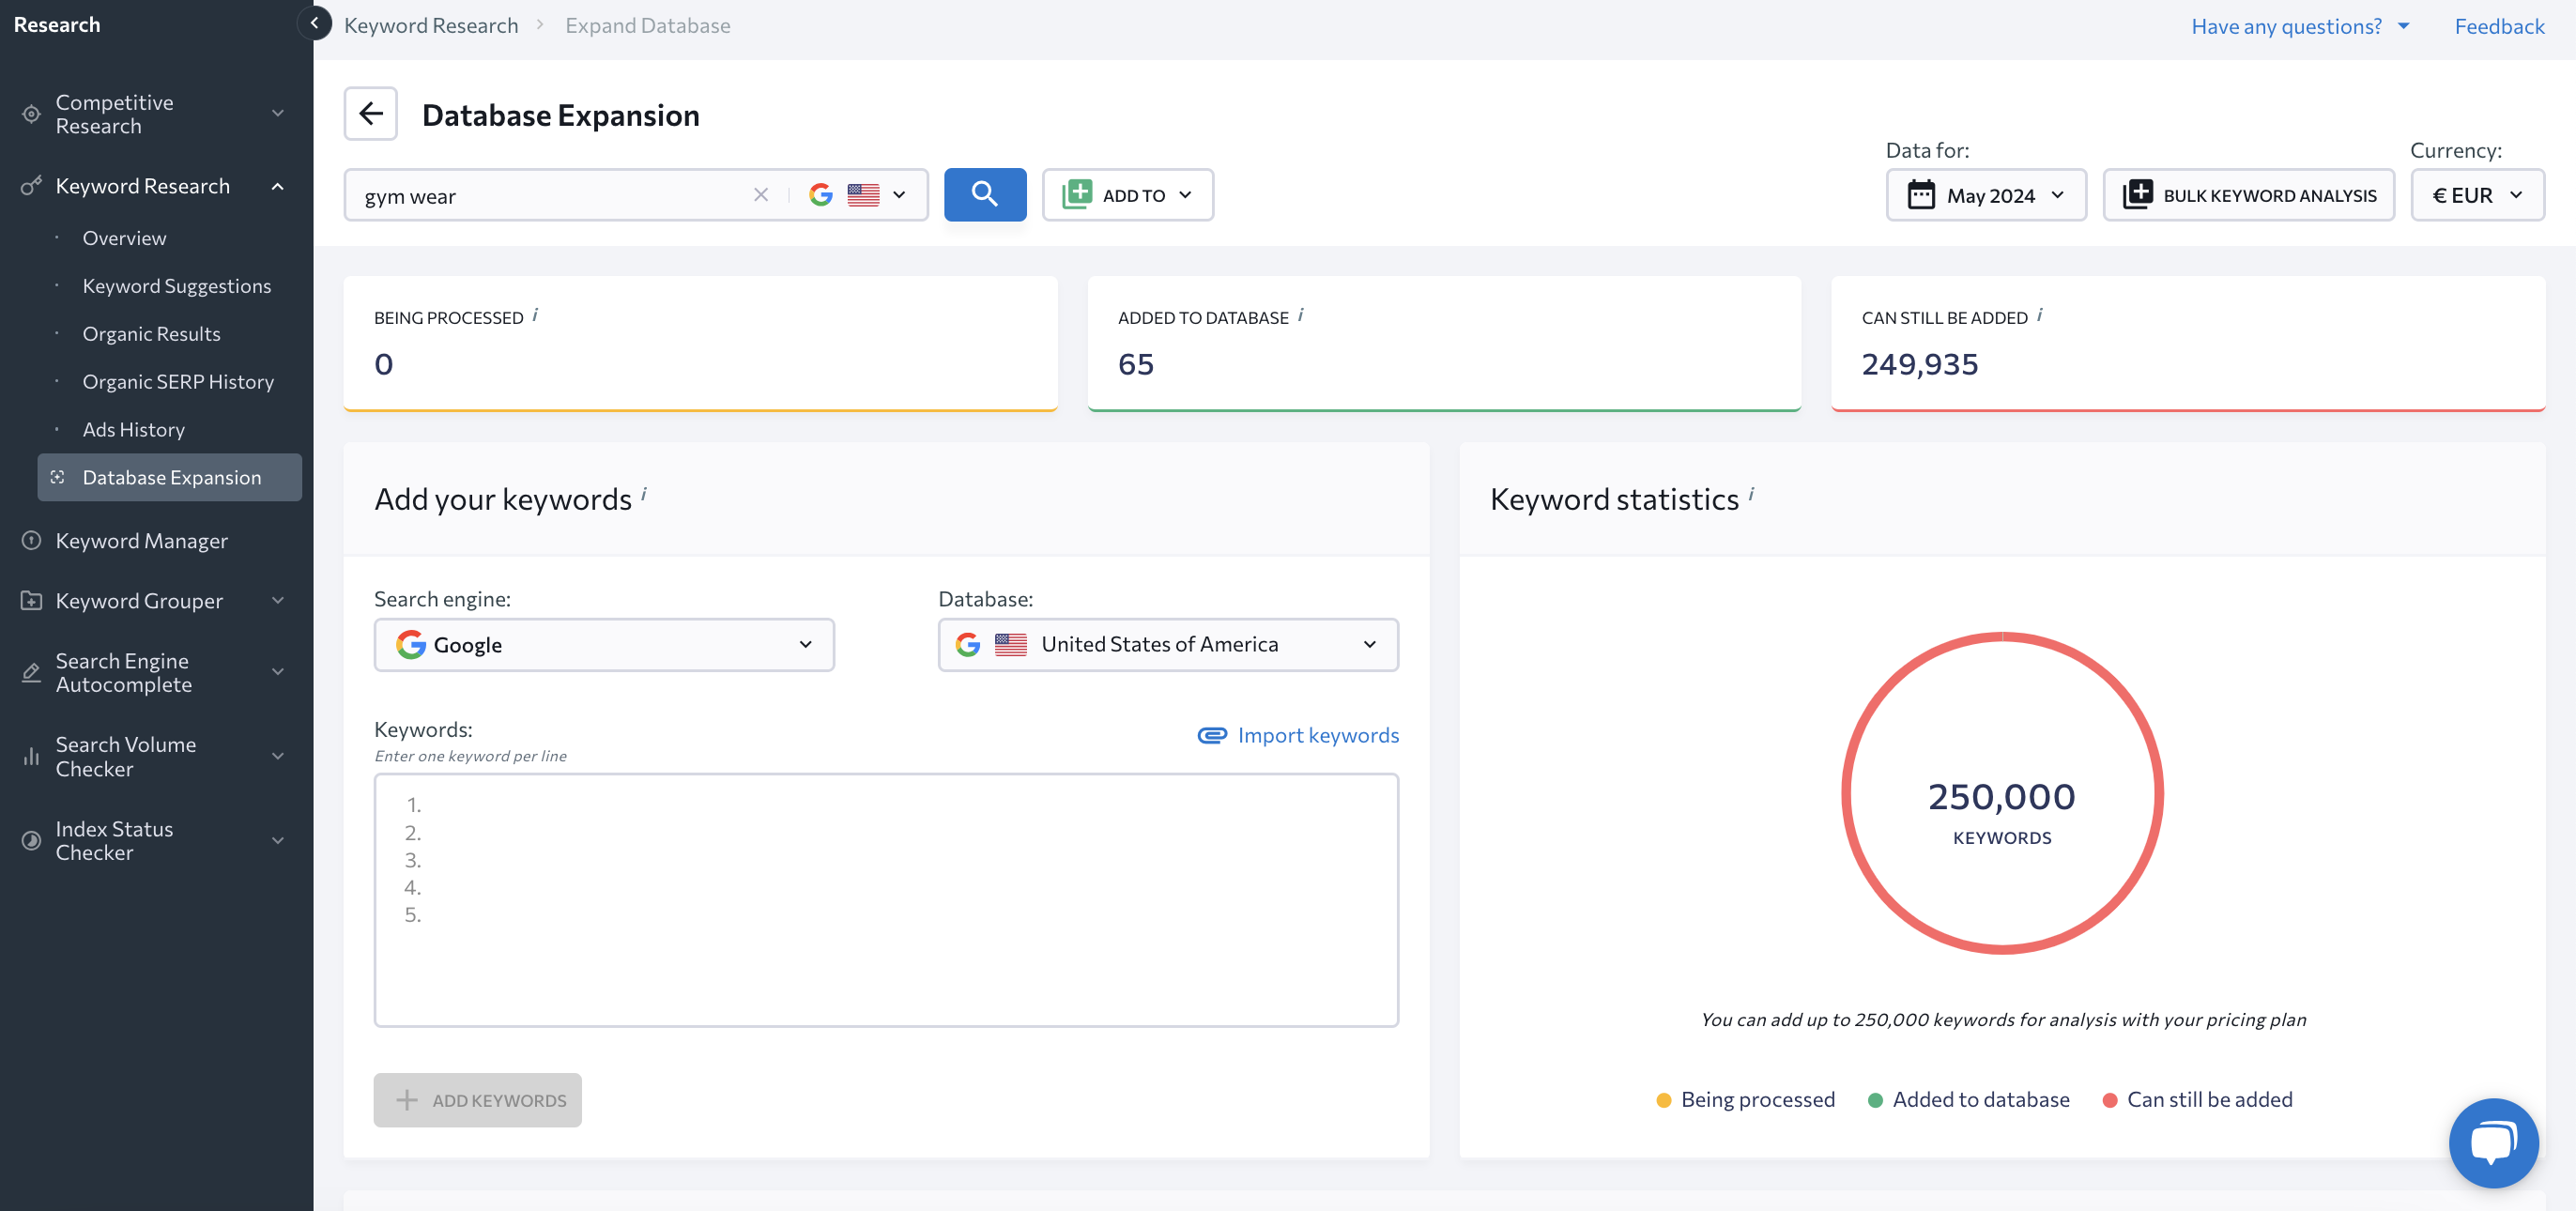
Task: Click the paperclip Import keywords icon
Action: 1211,735
